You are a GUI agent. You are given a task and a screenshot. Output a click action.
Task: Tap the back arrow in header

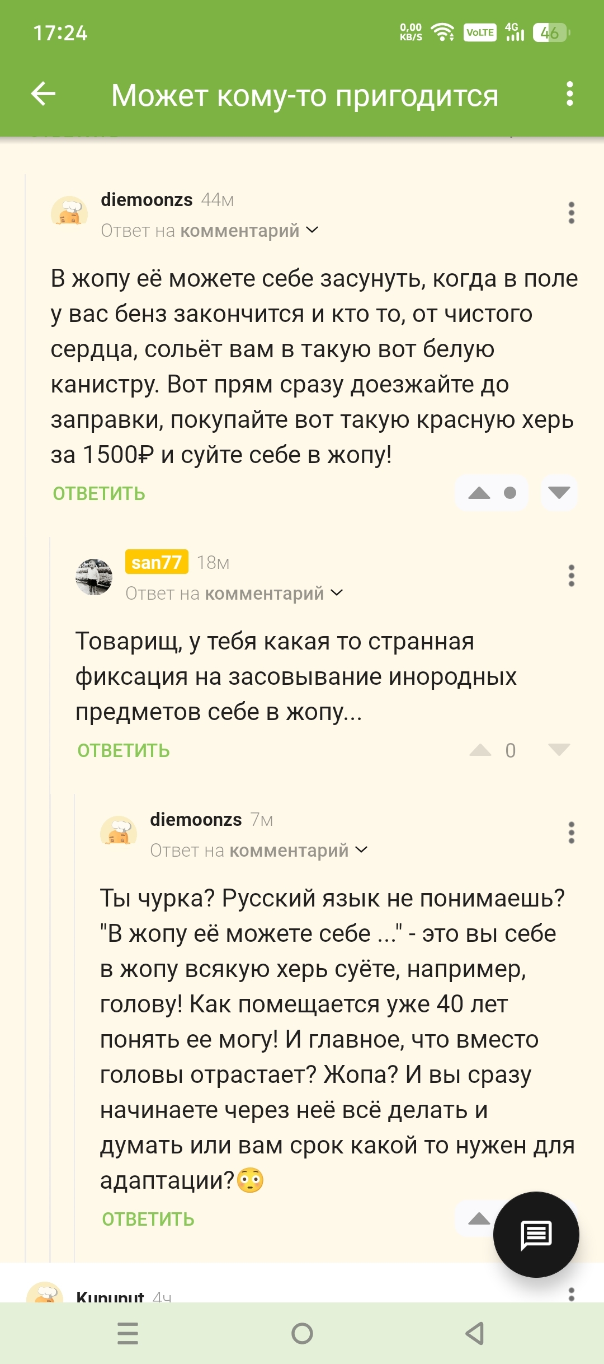(43, 94)
